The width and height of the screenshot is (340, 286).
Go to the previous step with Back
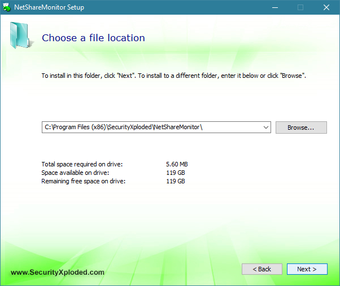(x=262, y=269)
